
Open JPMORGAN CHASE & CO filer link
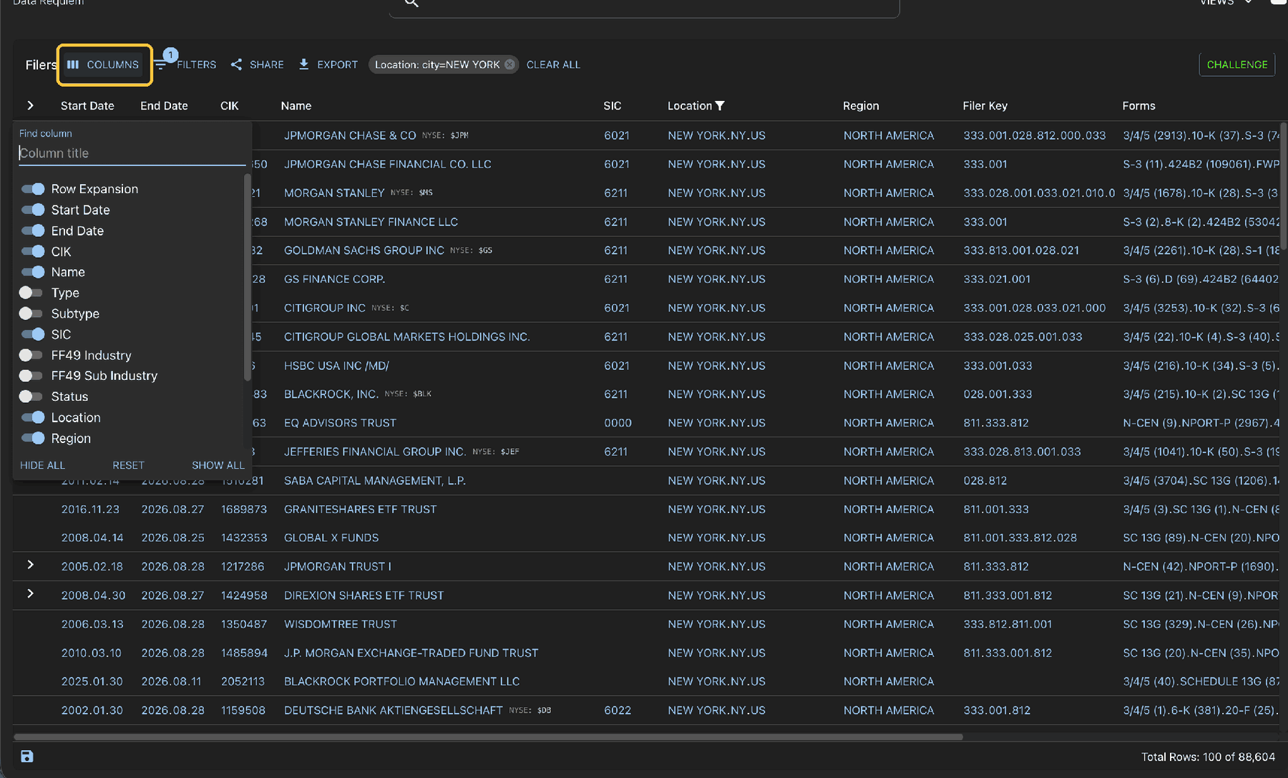[x=350, y=135]
